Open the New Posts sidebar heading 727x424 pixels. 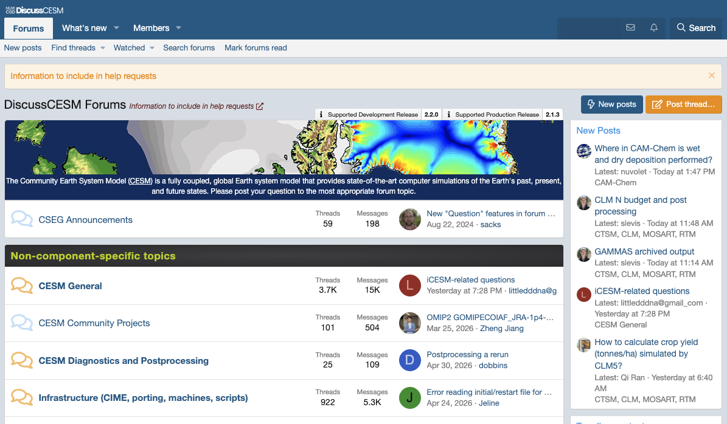[598, 131]
